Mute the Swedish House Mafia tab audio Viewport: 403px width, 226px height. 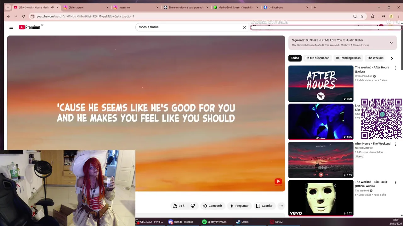tap(52, 7)
